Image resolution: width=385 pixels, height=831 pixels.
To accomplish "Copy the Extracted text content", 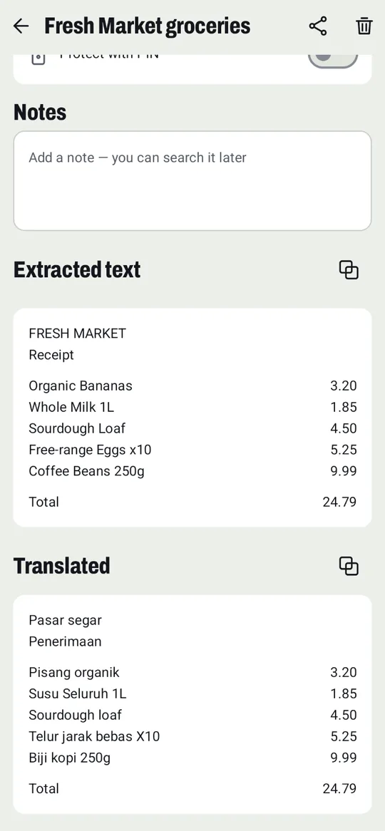I will tap(349, 270).
